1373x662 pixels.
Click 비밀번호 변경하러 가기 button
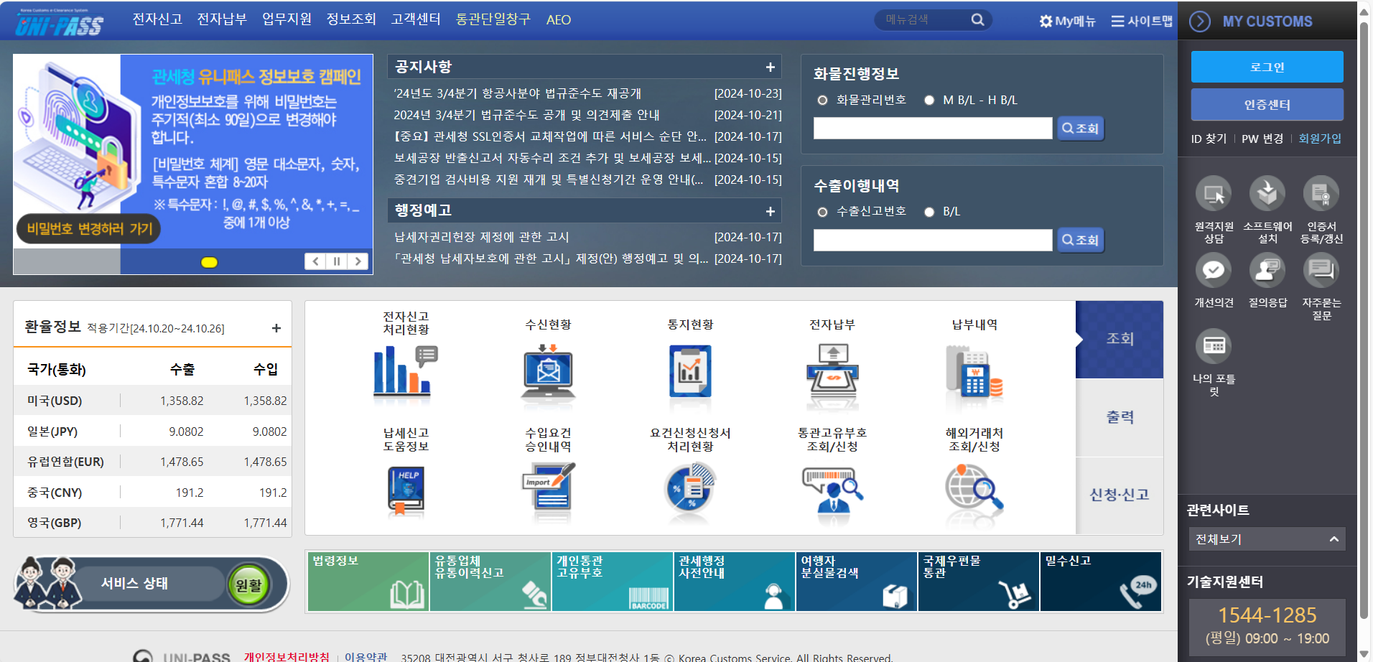point(89,229)
